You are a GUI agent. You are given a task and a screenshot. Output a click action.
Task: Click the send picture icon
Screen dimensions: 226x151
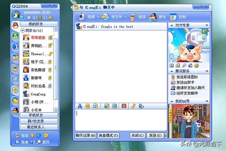(x=107, y=106)
